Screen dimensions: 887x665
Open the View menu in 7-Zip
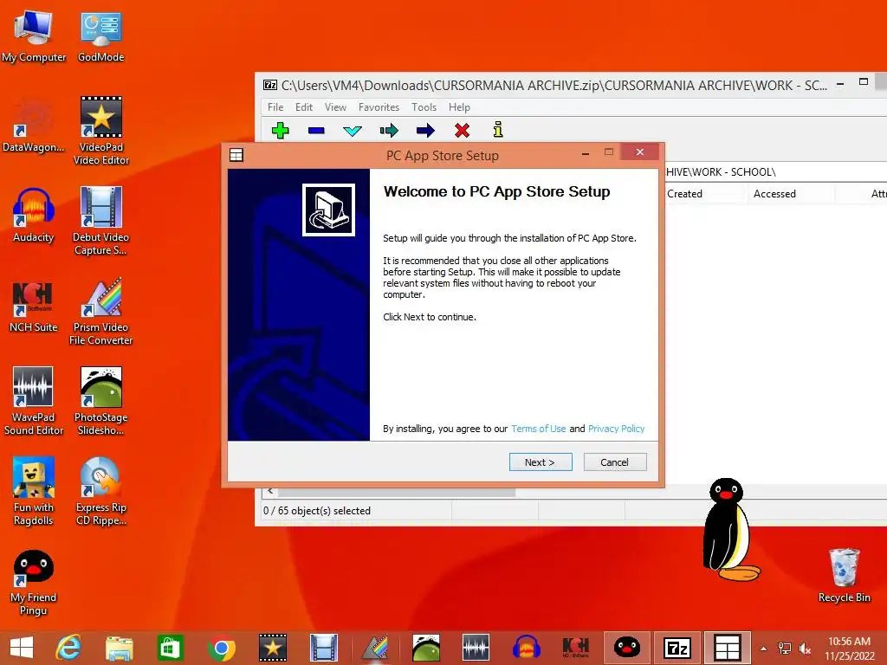335,107
